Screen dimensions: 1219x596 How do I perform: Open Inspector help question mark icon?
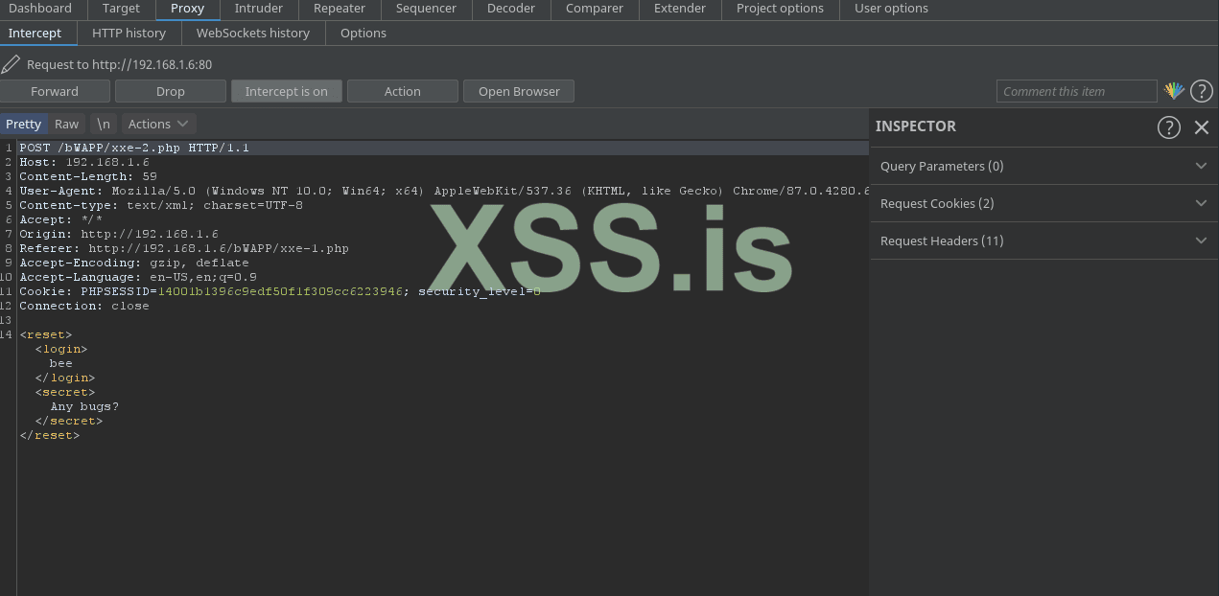1168,127
